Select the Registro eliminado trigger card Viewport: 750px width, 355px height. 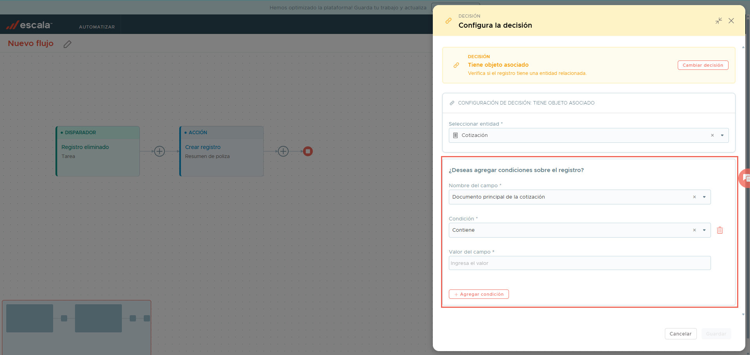tap(98, 151)
